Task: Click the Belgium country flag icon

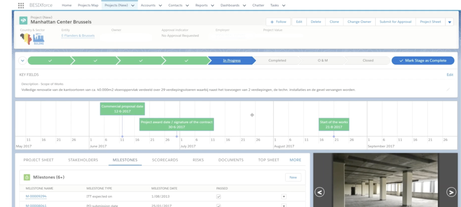Action: 26,39
